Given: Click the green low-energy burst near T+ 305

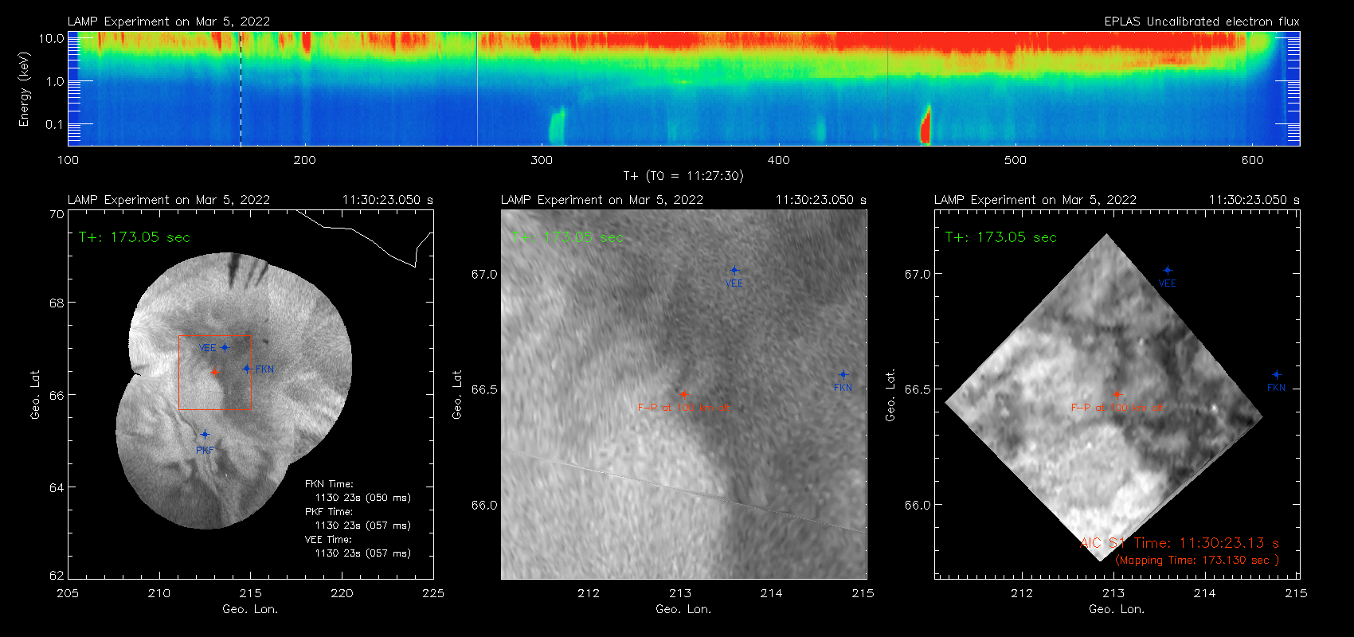Looking at the screenshot, I should click(557, 126).
